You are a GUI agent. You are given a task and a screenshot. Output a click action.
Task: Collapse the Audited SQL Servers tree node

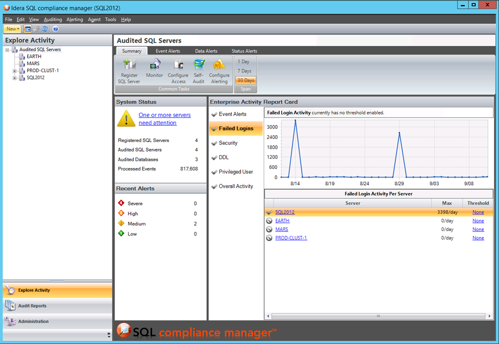click(x=8, y=50)
